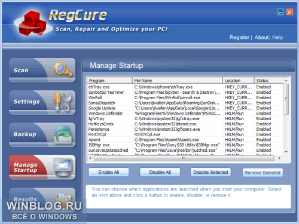Select the SansaDispatch entry

[185, 103]
